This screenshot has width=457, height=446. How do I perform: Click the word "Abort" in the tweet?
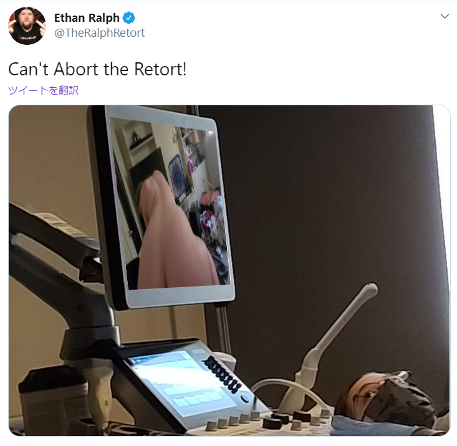(76, 69)
